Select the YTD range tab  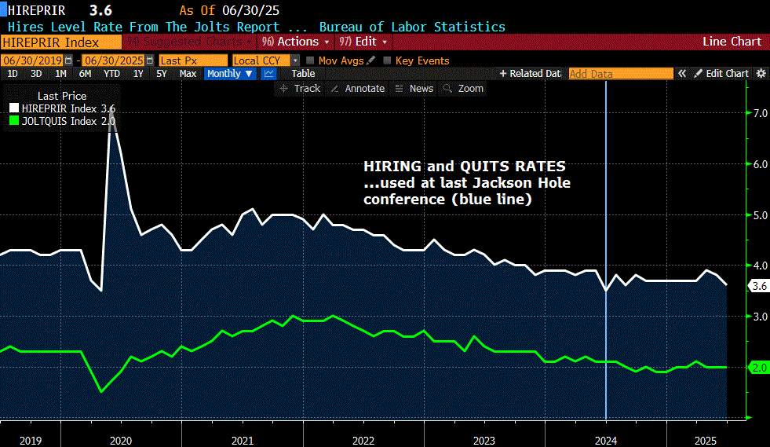point(111,74)
